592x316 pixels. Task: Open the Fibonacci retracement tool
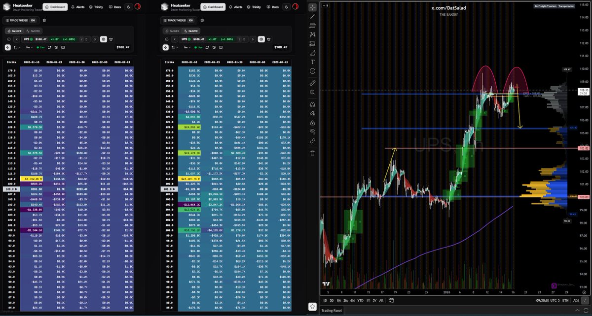point(312,26)
